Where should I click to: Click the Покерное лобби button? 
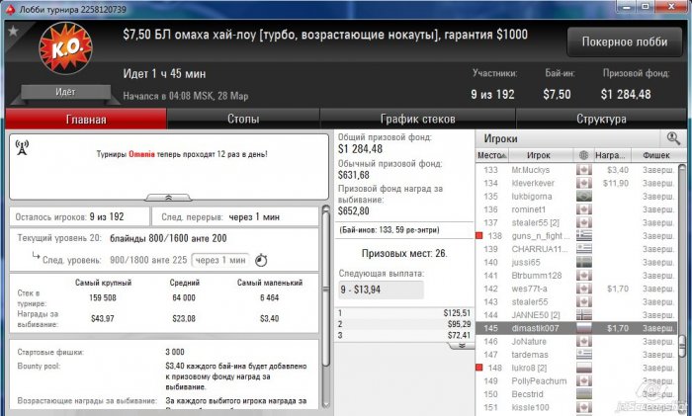click(x=625, y=42)
